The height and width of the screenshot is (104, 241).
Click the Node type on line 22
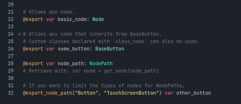click(98, 19)
